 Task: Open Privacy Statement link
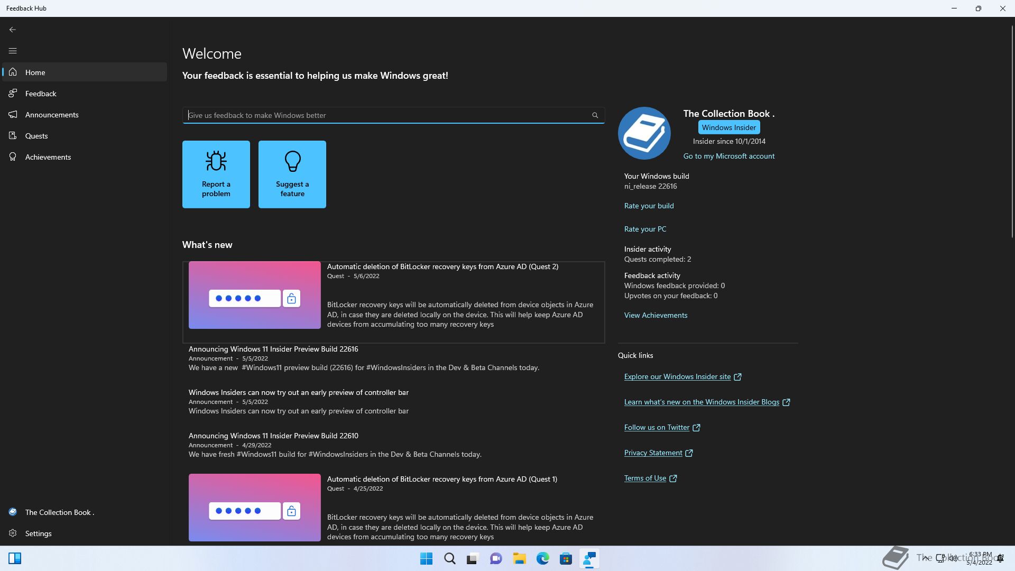653,453
